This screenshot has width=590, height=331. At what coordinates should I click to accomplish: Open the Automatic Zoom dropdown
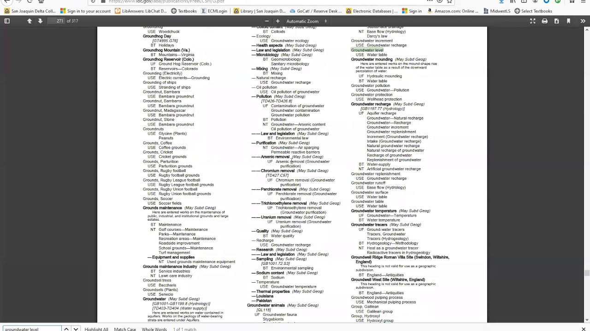coord(307,21)
